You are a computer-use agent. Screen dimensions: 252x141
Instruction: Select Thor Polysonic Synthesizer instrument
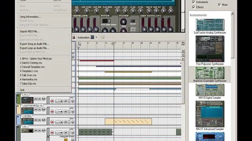pos(210,51)
